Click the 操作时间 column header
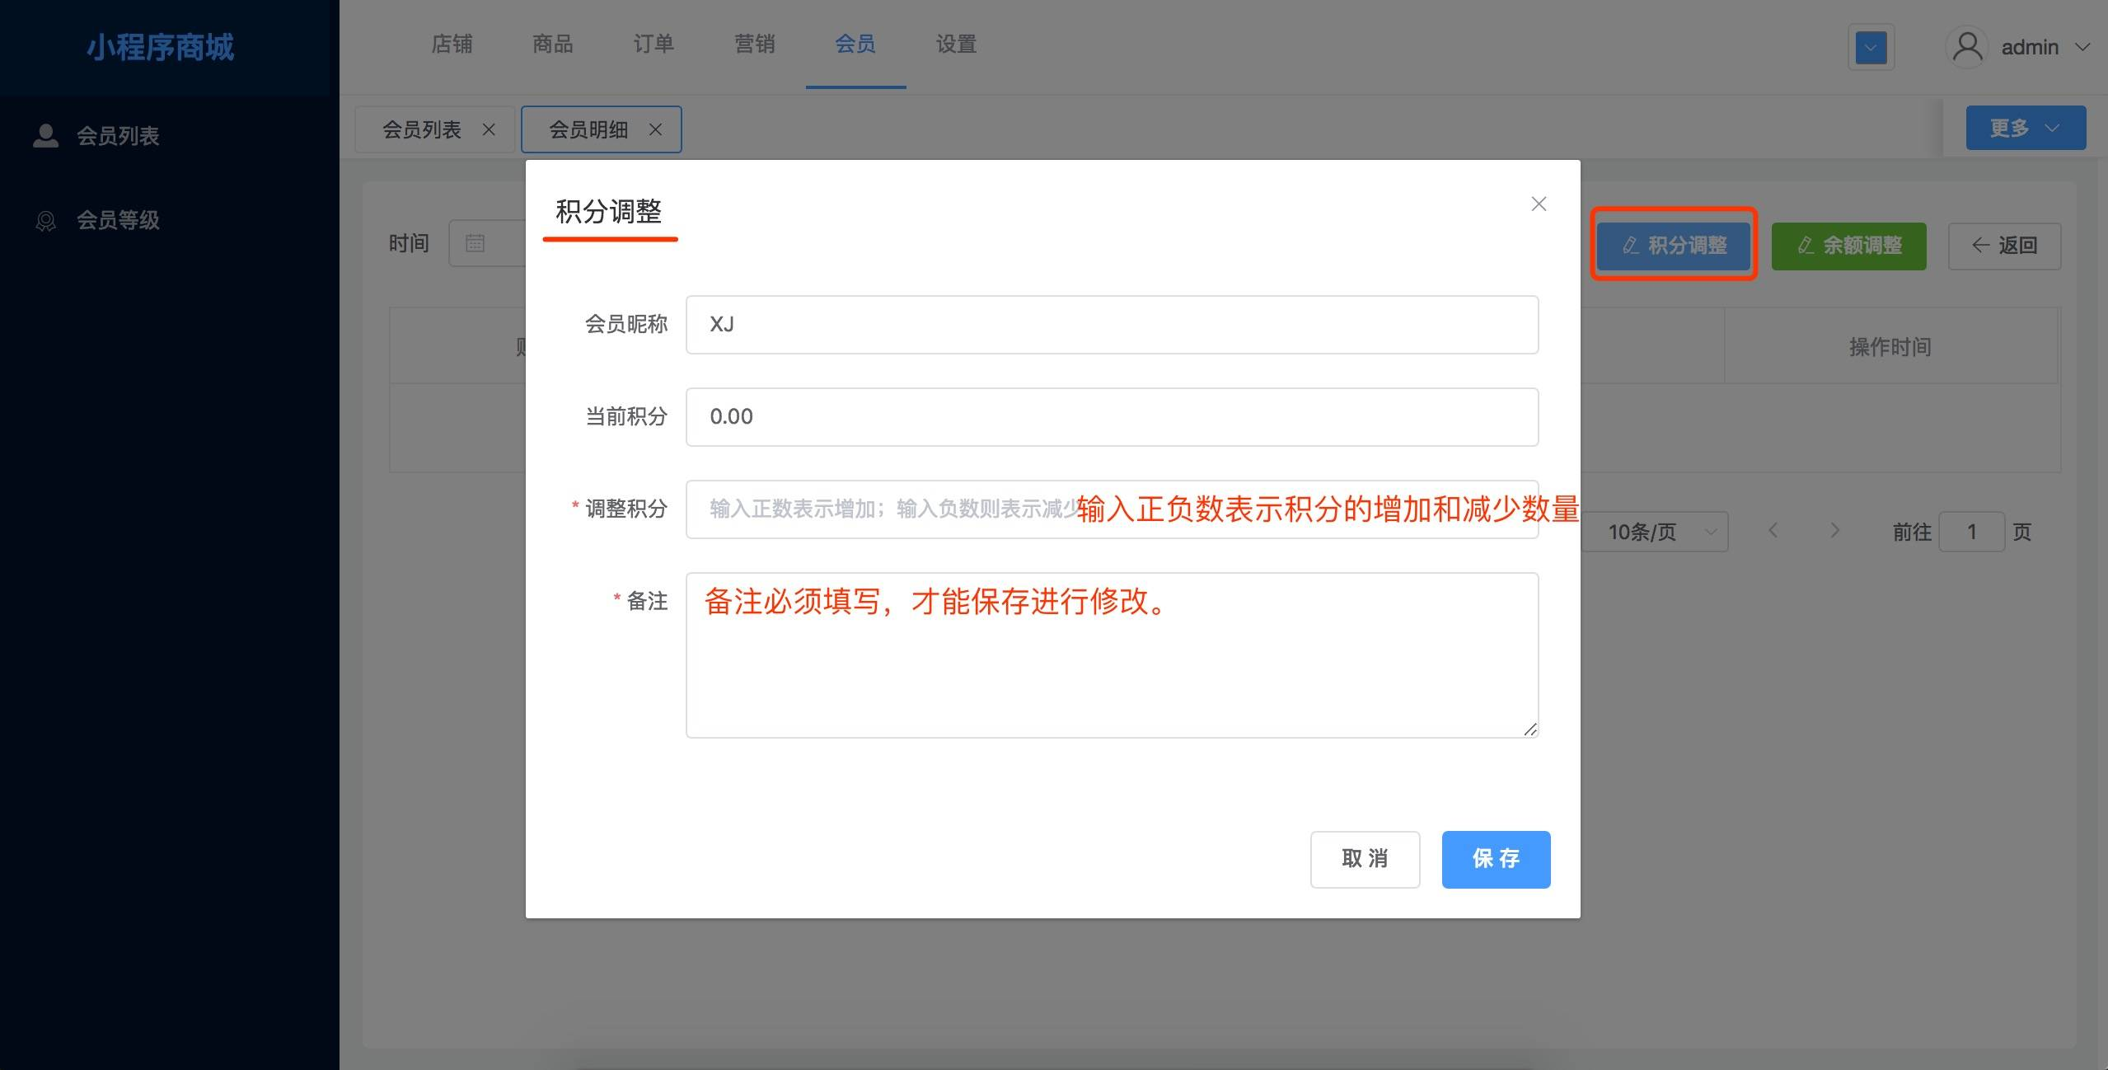Image resolution: width=2108 pixels, height=1070 pixels. click(1890, 347)
